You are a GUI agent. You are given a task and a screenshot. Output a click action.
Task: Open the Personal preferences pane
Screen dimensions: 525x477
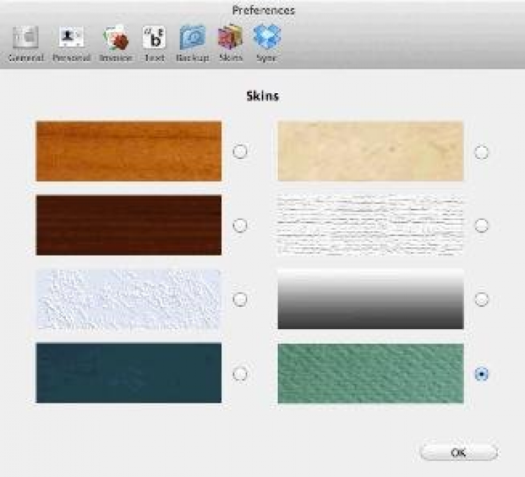71,43
